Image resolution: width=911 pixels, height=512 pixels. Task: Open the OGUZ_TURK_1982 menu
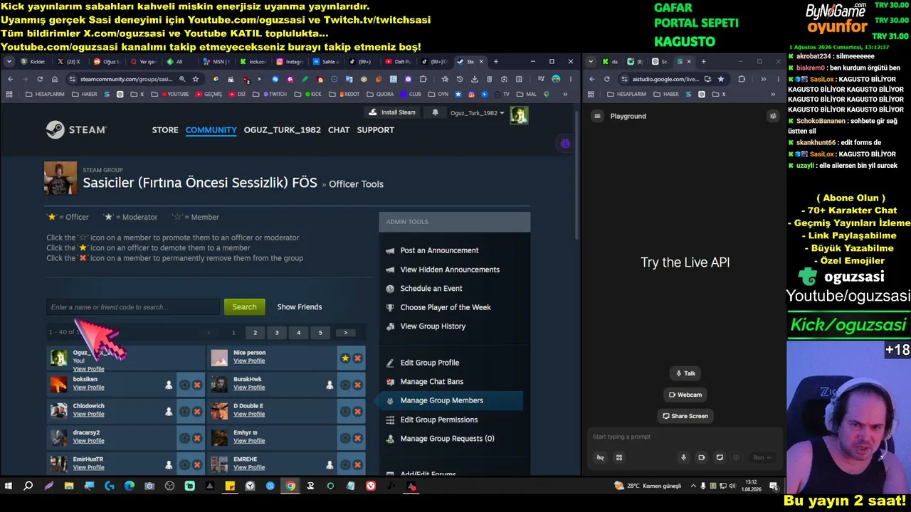click(x=282, y=130)
